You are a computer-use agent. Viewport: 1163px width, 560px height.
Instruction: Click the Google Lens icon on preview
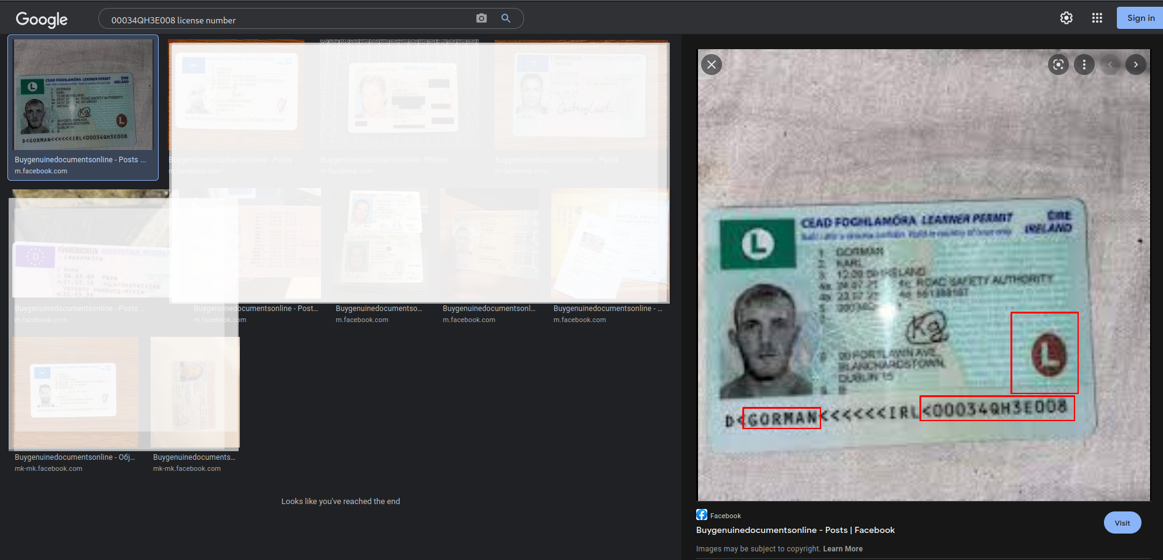pos(1058,65)
